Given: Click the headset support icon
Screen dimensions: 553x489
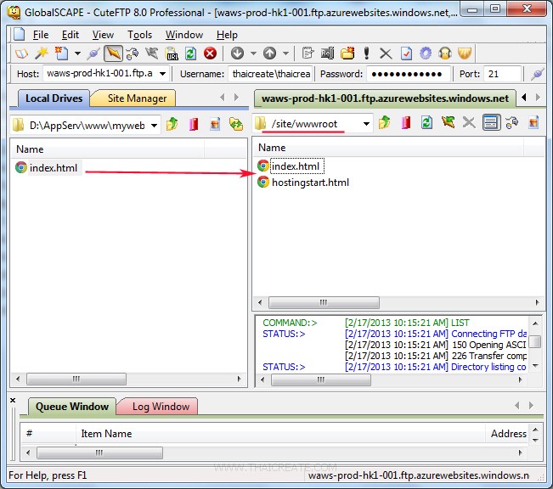Looking at the screenshot, I should click(445, 53).
